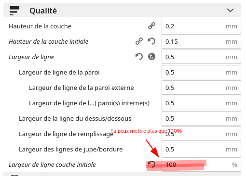Edit Largeur de ligne de la paroi externe field
The image size is (246, 176).
click(201, 88)
